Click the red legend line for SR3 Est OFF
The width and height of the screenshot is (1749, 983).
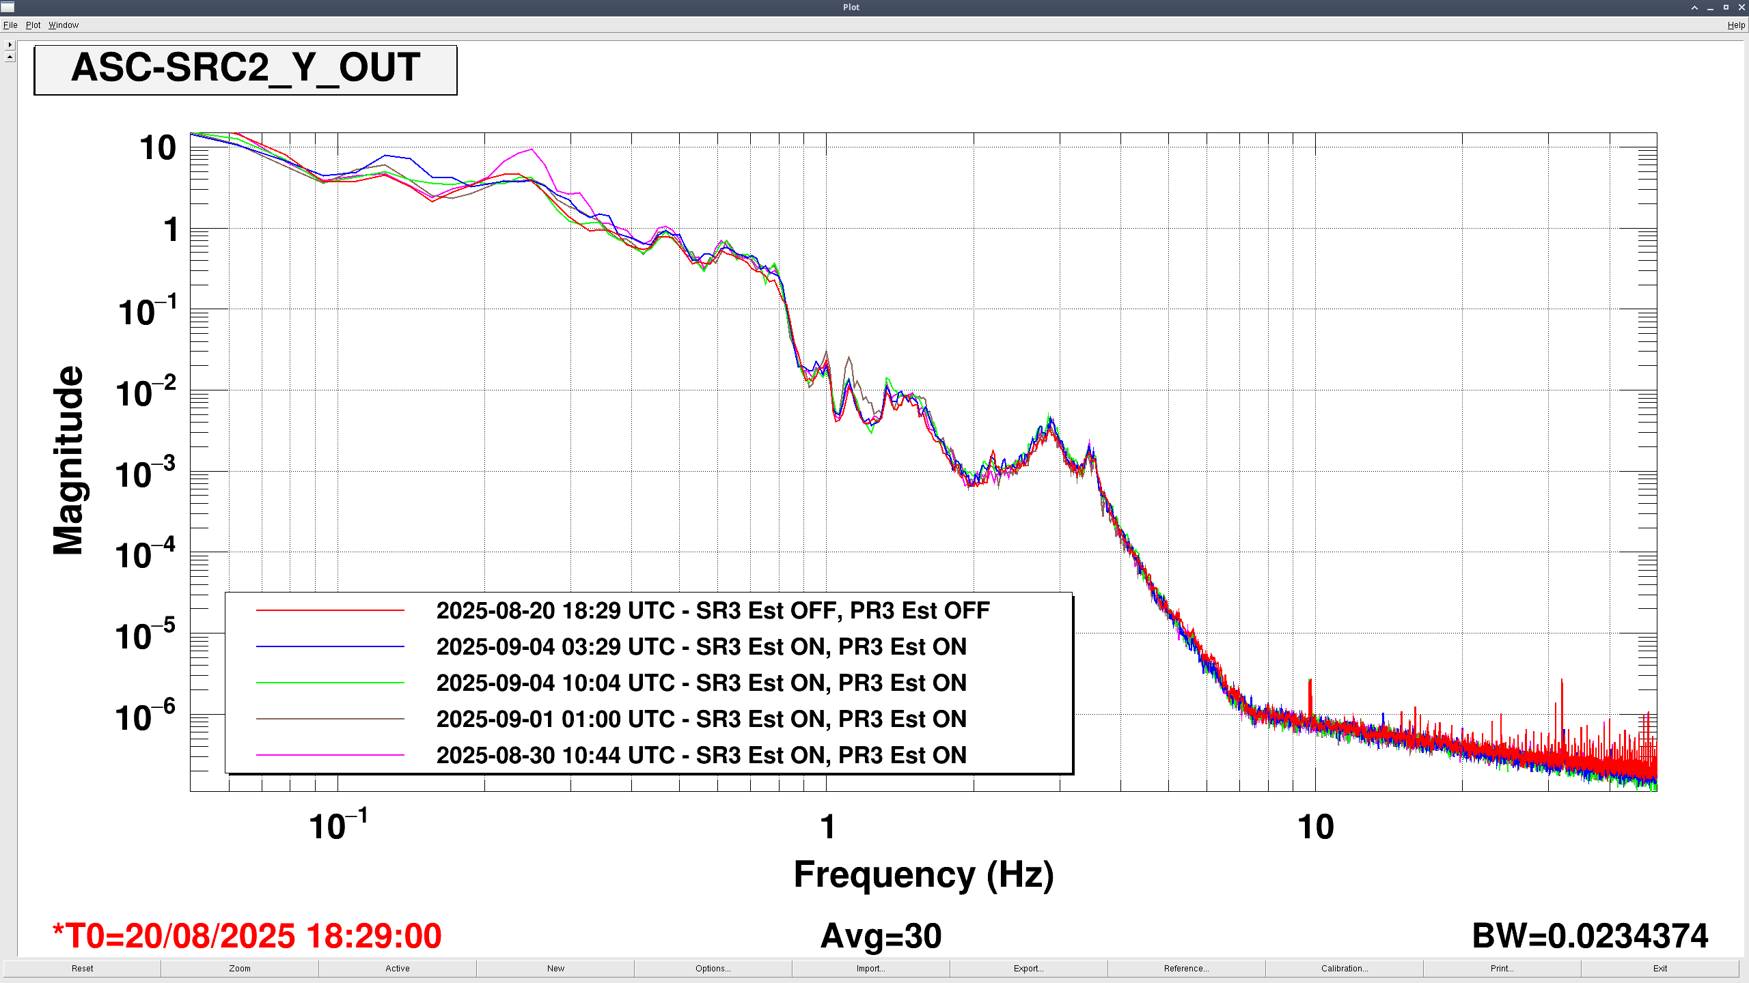(330, 610)
